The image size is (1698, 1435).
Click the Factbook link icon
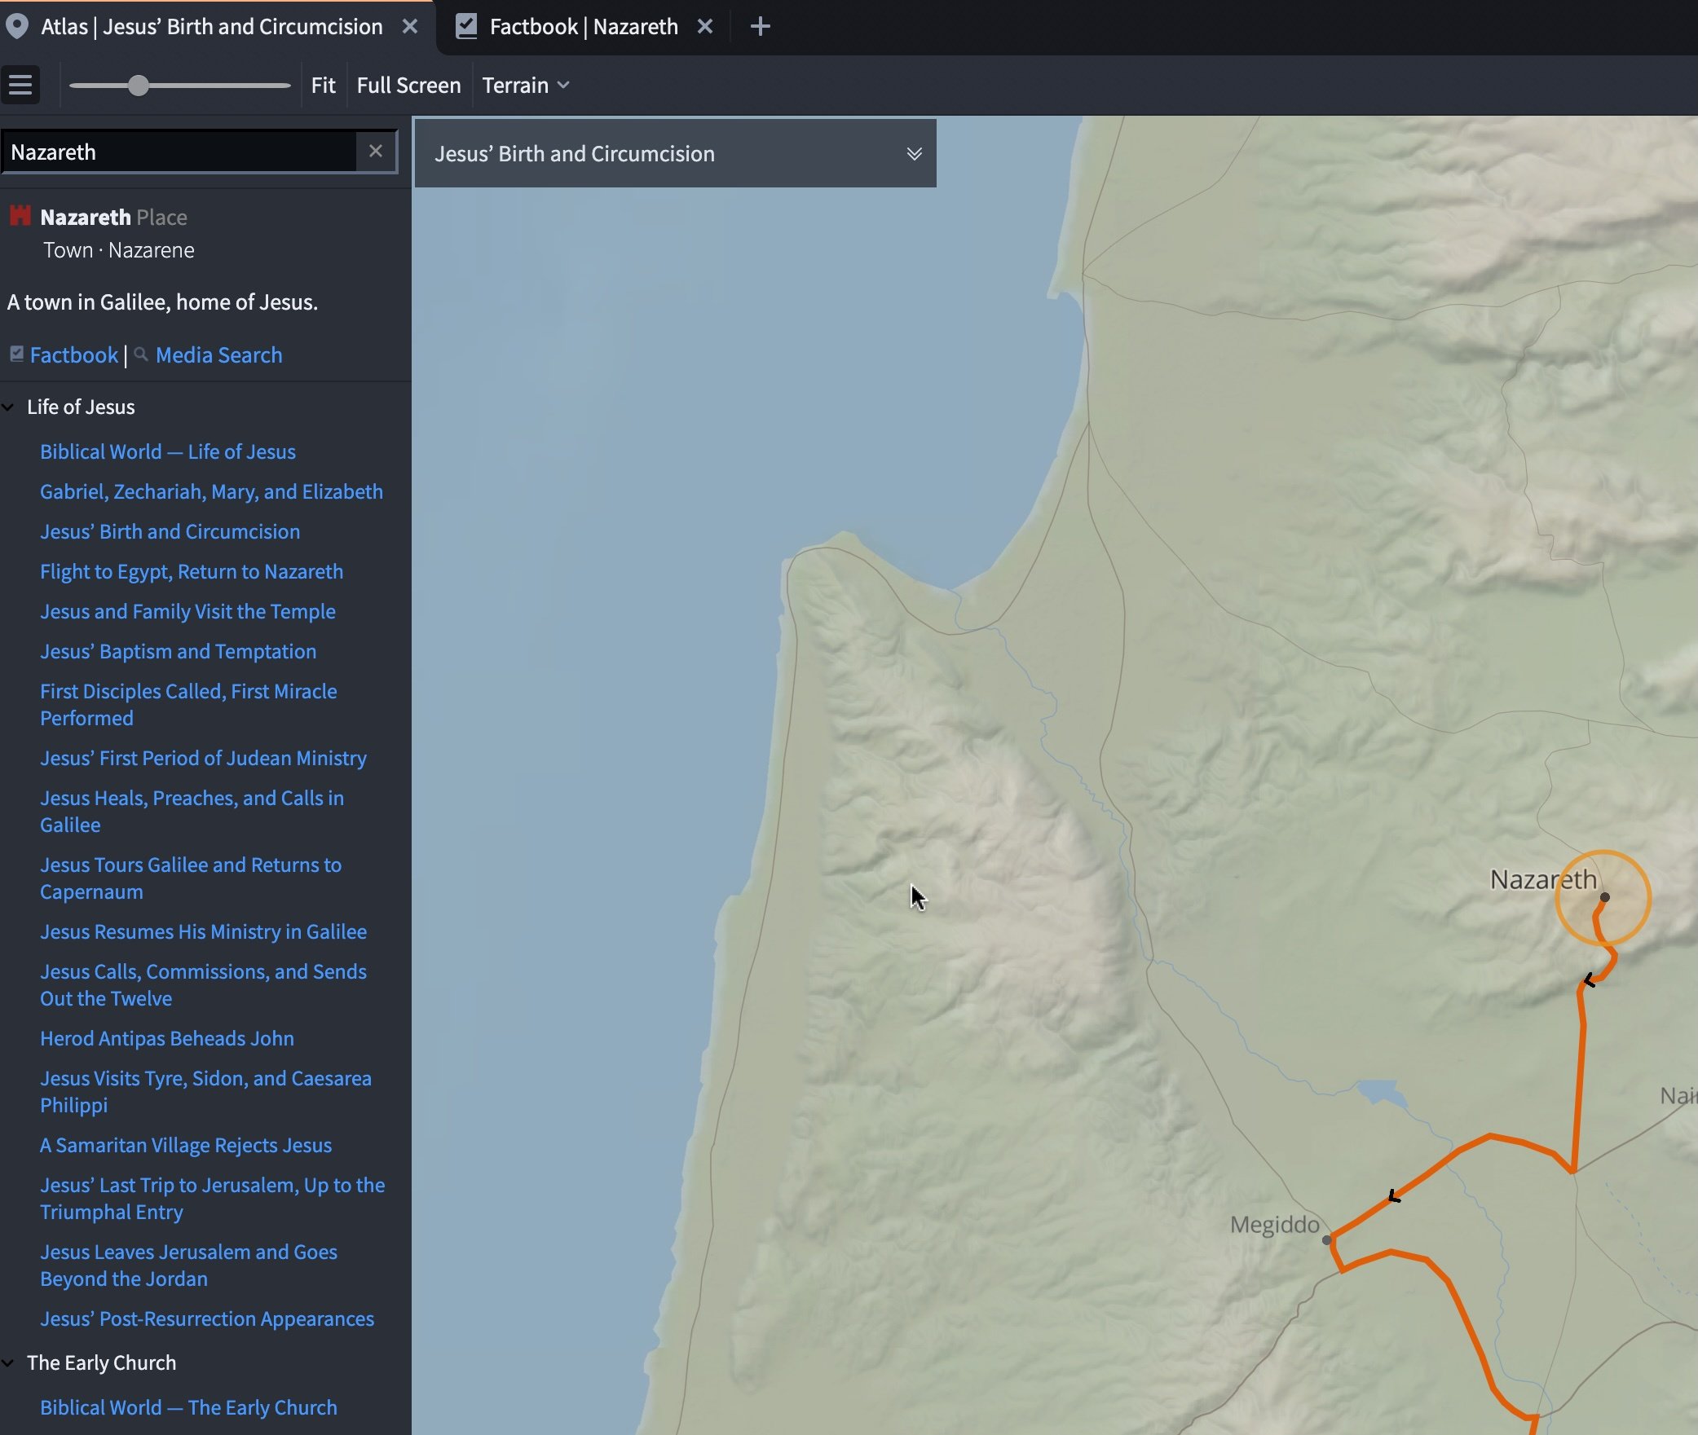pos(16,354)
